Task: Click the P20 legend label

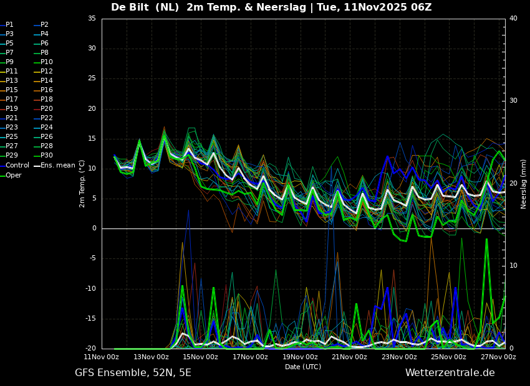Action: click(x=47, y=109)
